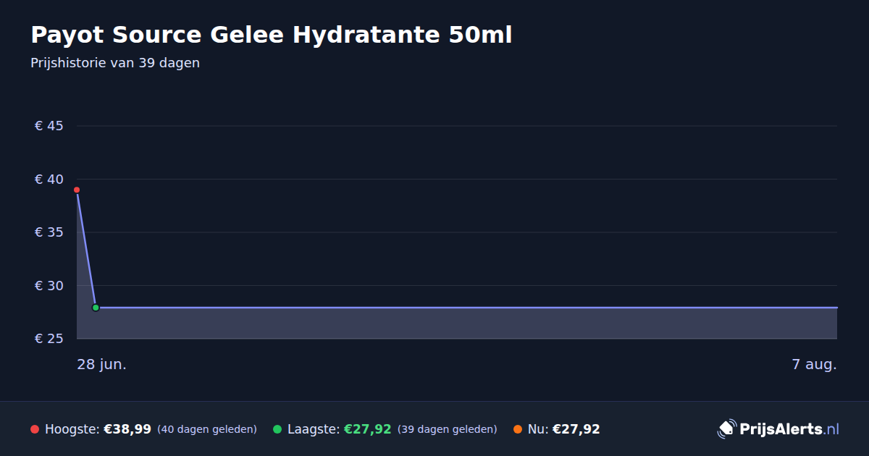Click the product title Payot Source Gelee
This screenshot has height=456, width=869.
coord(272,35)
